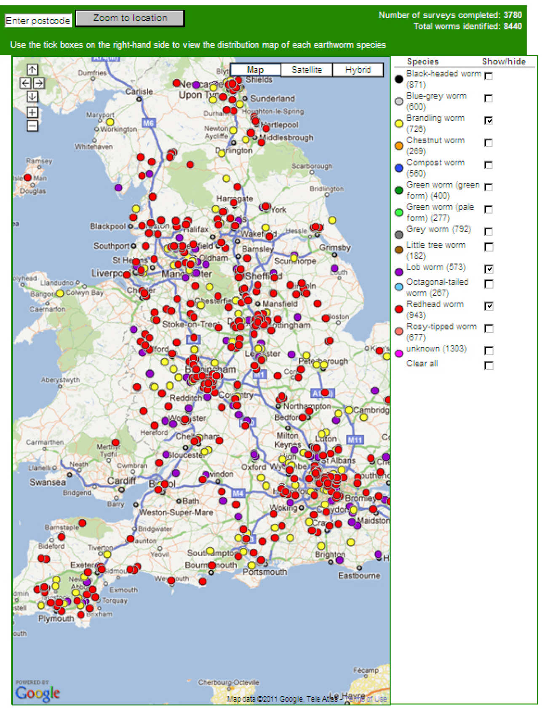This screenshot has width=545, height=708.
Task: Tick the Clear all checkbox
Action: (x=489, y=365)
